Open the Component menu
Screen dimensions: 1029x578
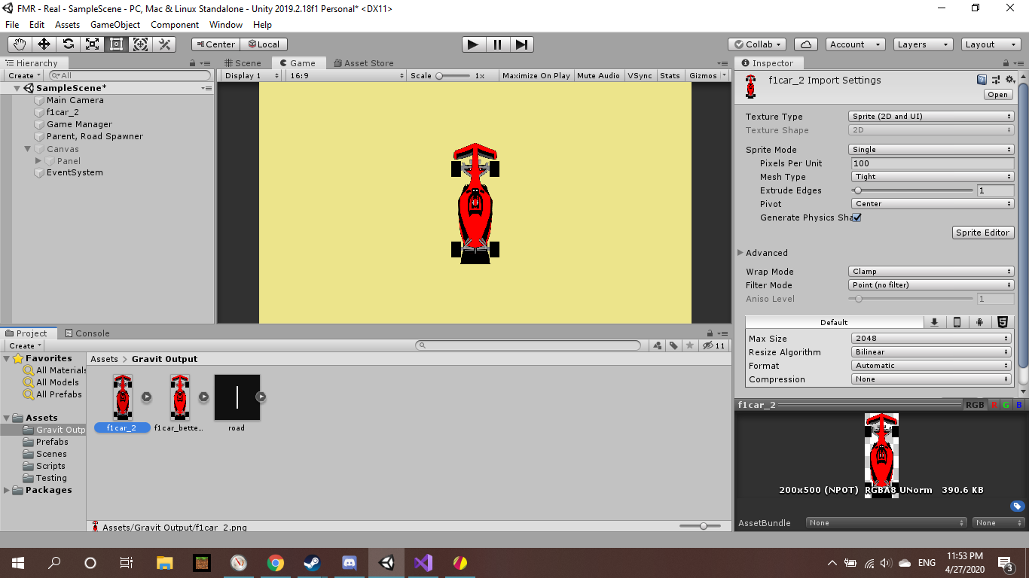point(175,25)
